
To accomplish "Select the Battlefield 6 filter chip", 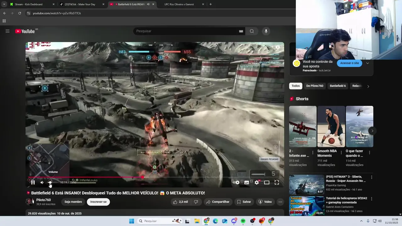I will coord(338,86).
